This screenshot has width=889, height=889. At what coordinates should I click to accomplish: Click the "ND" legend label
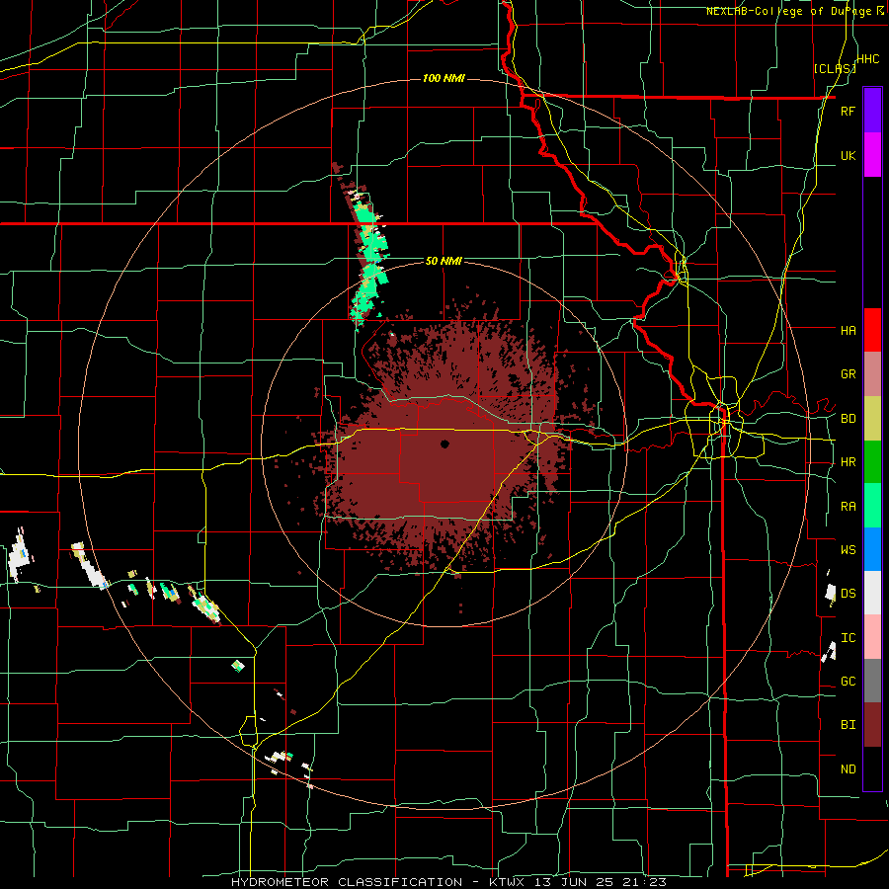[x=848, y=769]
